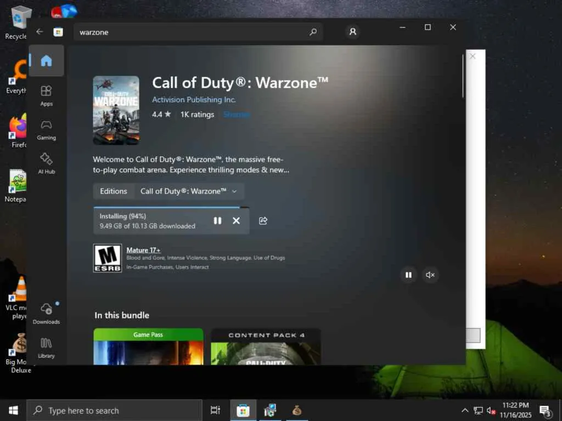Screen dimensions: 562x421
Task: Close the white dialog behind the Store
Action: 473,56
